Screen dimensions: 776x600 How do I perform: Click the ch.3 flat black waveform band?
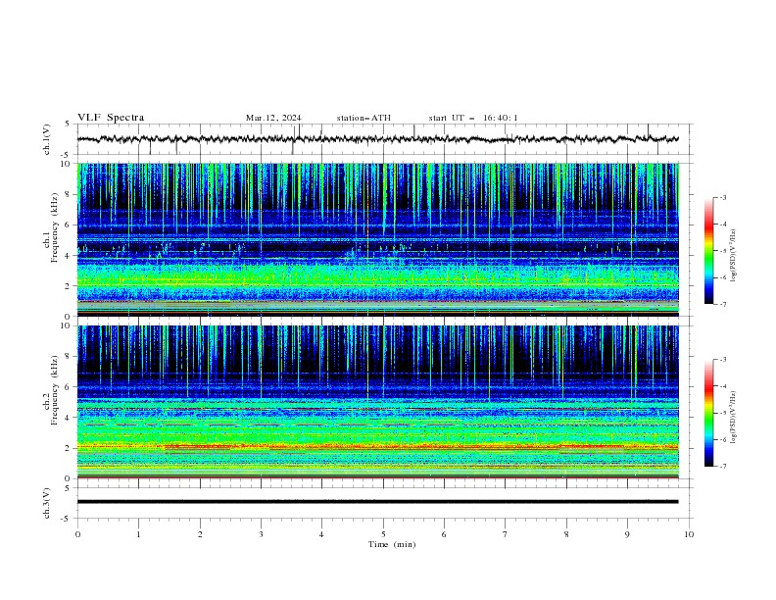click(x=377, y=502)
